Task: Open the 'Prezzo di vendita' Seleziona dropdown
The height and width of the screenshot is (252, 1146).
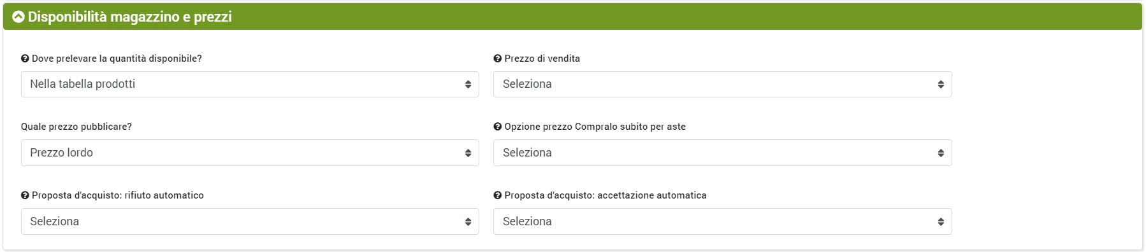Action: click(723, 84)
